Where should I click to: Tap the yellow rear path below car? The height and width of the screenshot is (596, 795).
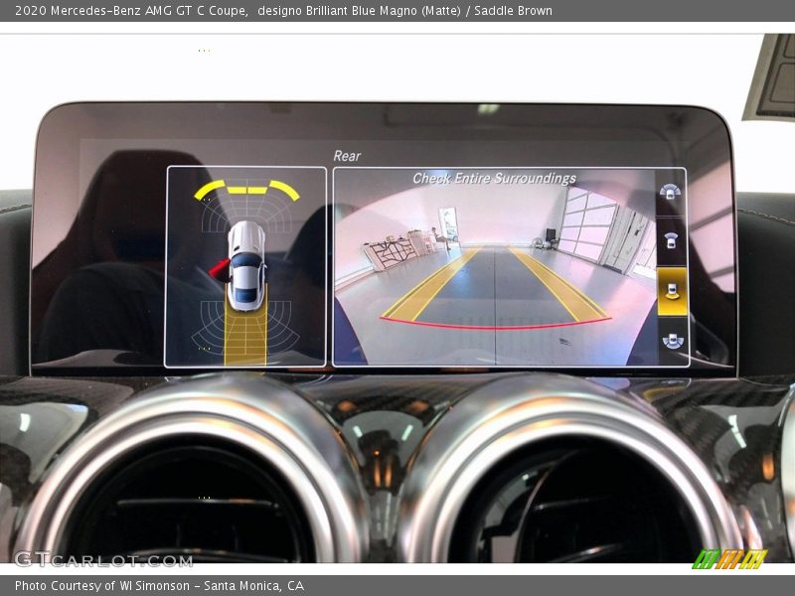coord(245,336)
